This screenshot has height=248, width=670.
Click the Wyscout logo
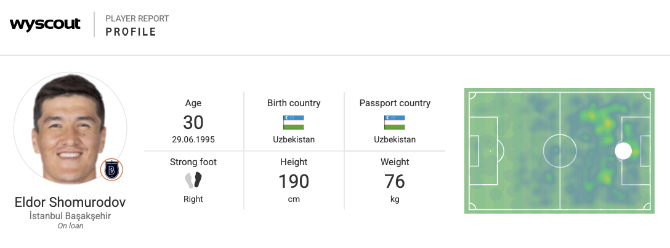coord(45,25)
